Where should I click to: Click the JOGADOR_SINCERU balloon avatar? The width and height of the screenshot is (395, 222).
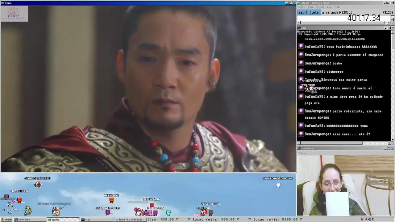(37, 184)
